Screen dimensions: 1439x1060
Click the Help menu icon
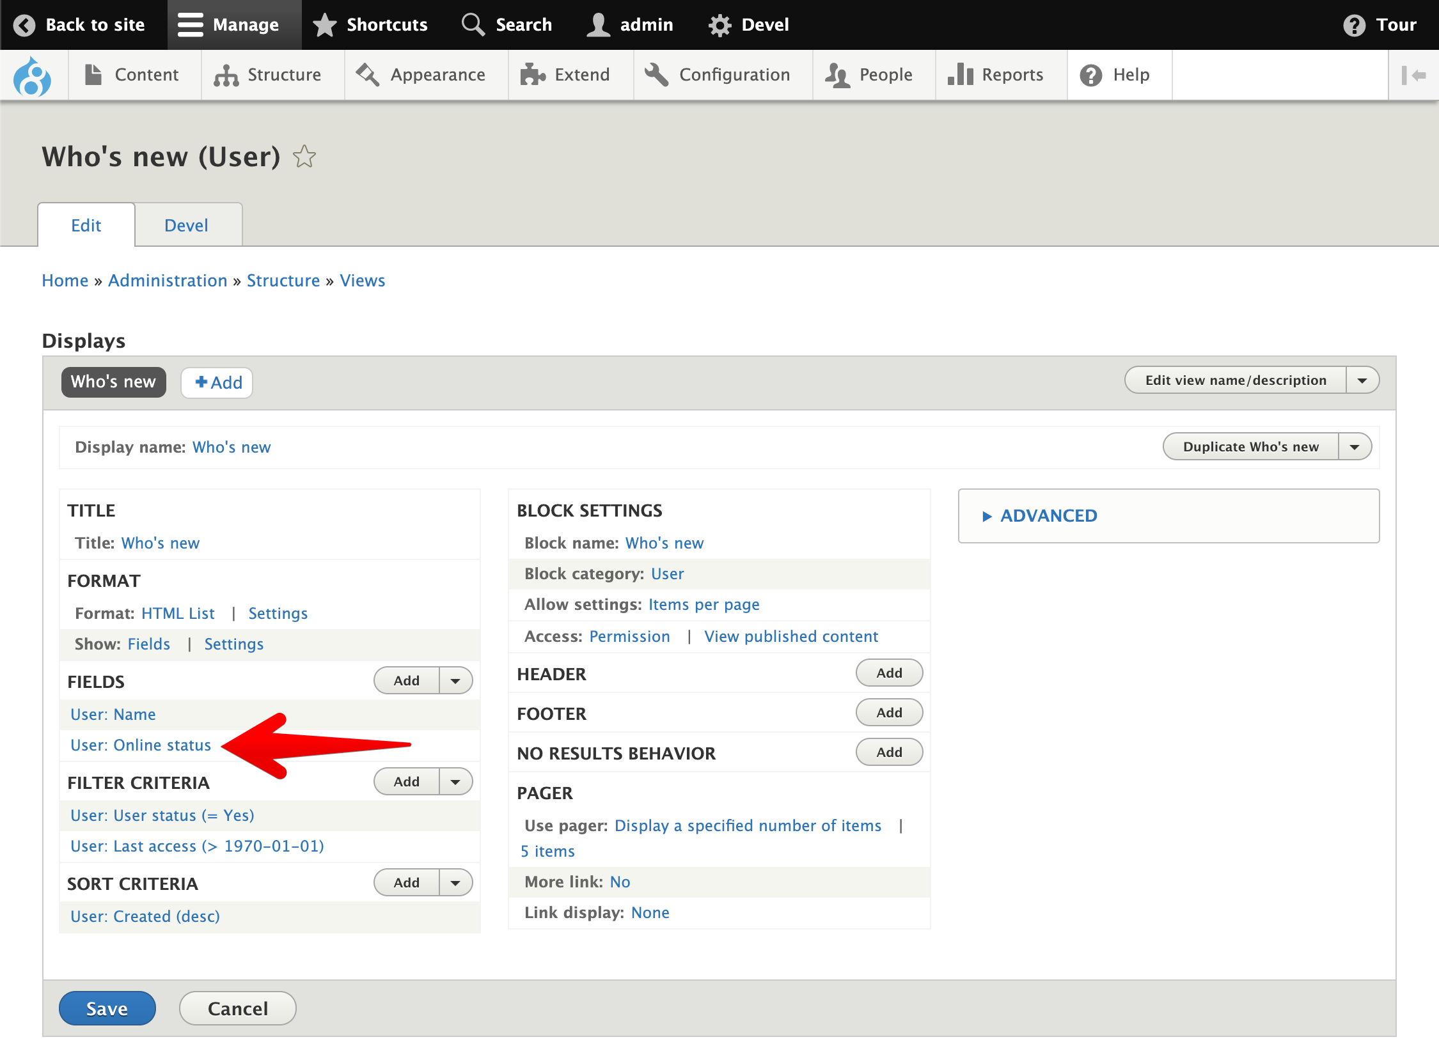[1090, 76]
